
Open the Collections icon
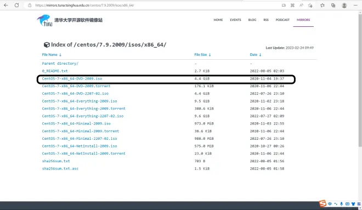click(333, 5)
